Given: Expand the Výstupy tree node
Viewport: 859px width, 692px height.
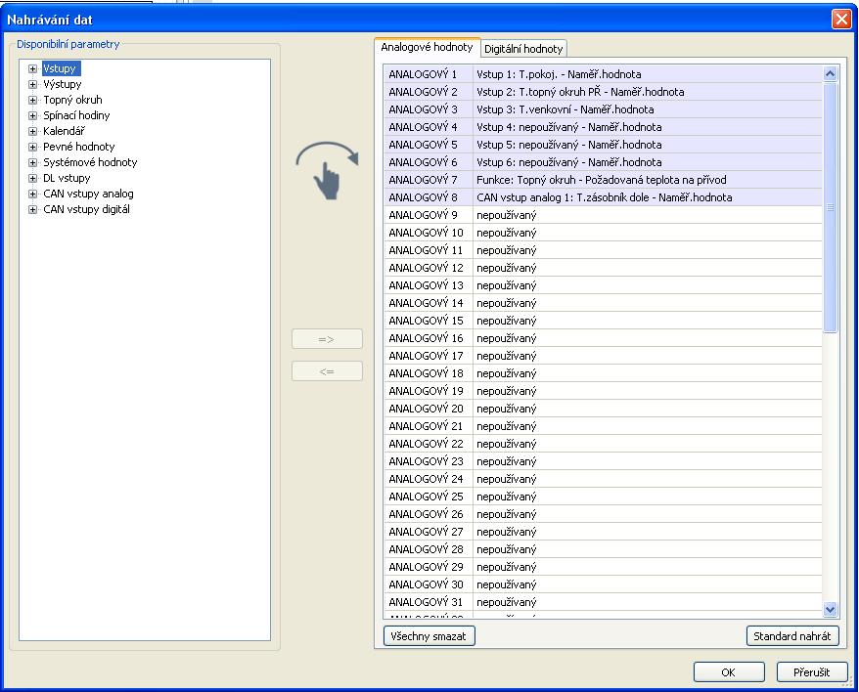Looking at the screenshot, I should [x=33, y=84].
